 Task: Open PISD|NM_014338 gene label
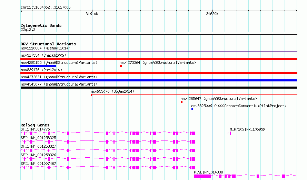(208, 172)
